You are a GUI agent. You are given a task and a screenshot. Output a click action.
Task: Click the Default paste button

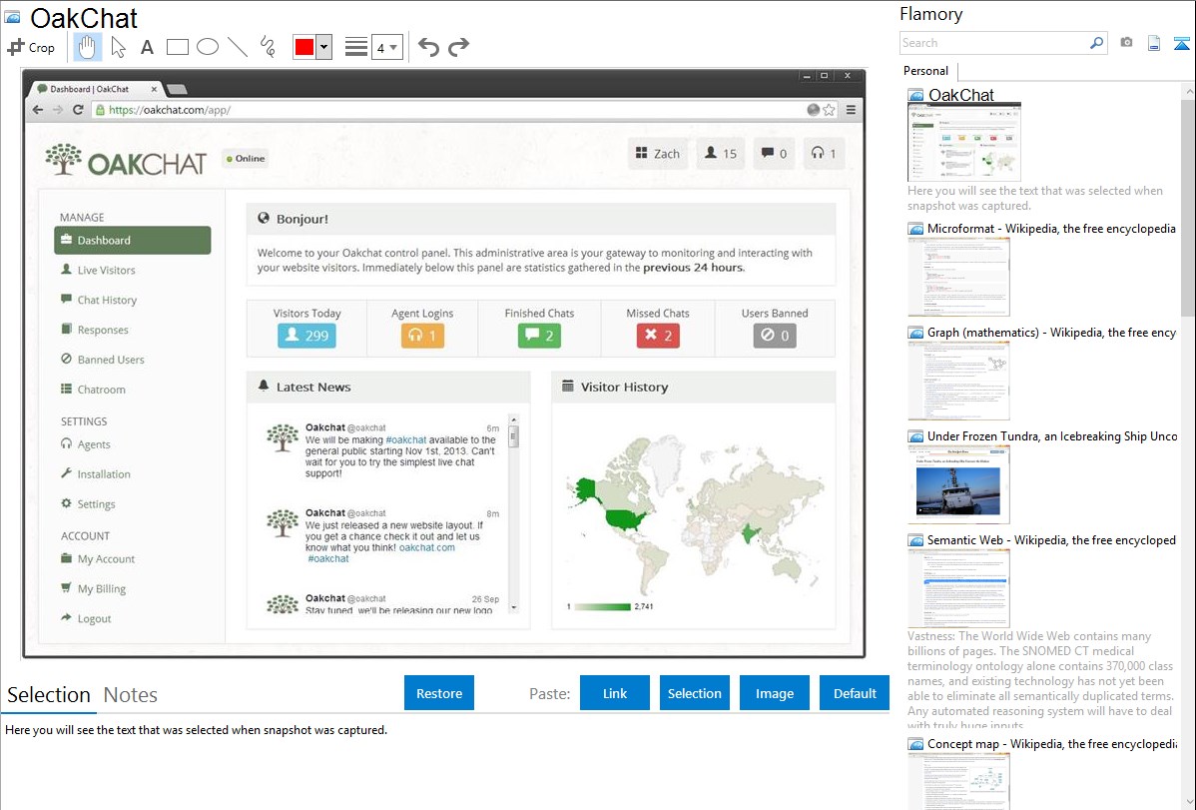point(855,693)
